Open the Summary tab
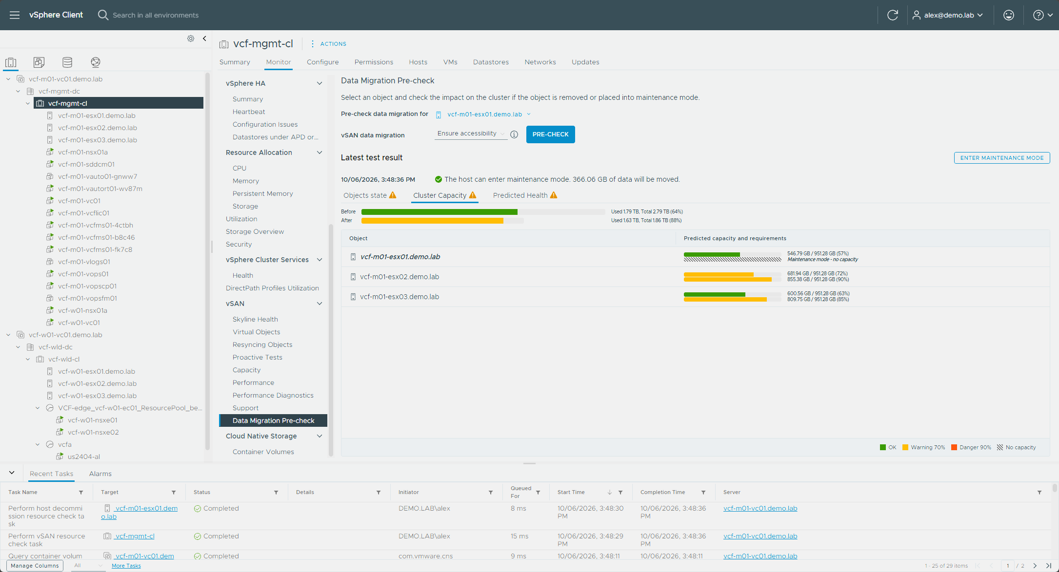Viewport: 1059px width, 572px height. point(235,62)
